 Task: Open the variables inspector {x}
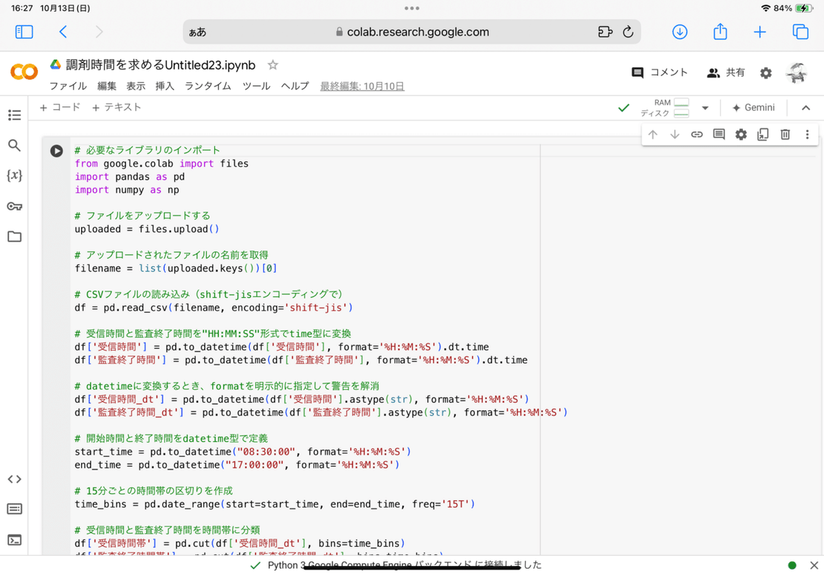pyautogui.click(x=14, y=176)
